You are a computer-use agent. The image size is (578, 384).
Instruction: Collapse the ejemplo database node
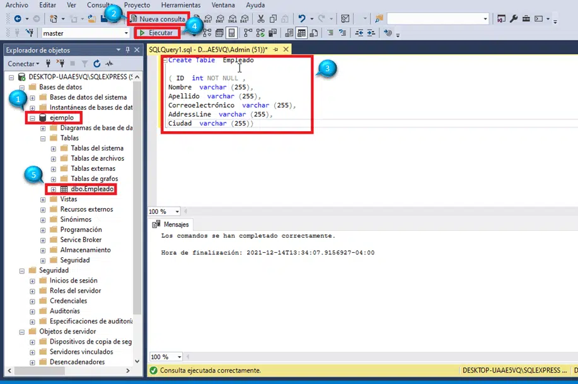[x=33, y=118]
